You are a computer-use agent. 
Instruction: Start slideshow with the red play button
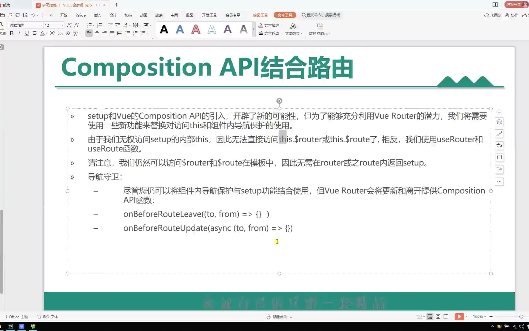pos(459,317)
